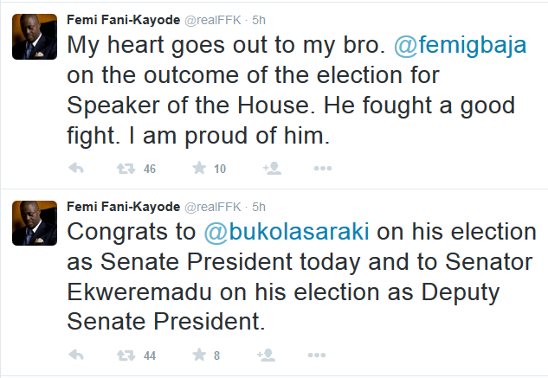The width and height of the screenshot is (548, 378).
Task: Open the @realFFK handle on the second tweet
Action: 210,207
